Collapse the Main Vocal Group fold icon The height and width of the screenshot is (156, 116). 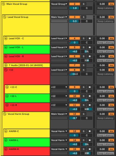[3, 4]
